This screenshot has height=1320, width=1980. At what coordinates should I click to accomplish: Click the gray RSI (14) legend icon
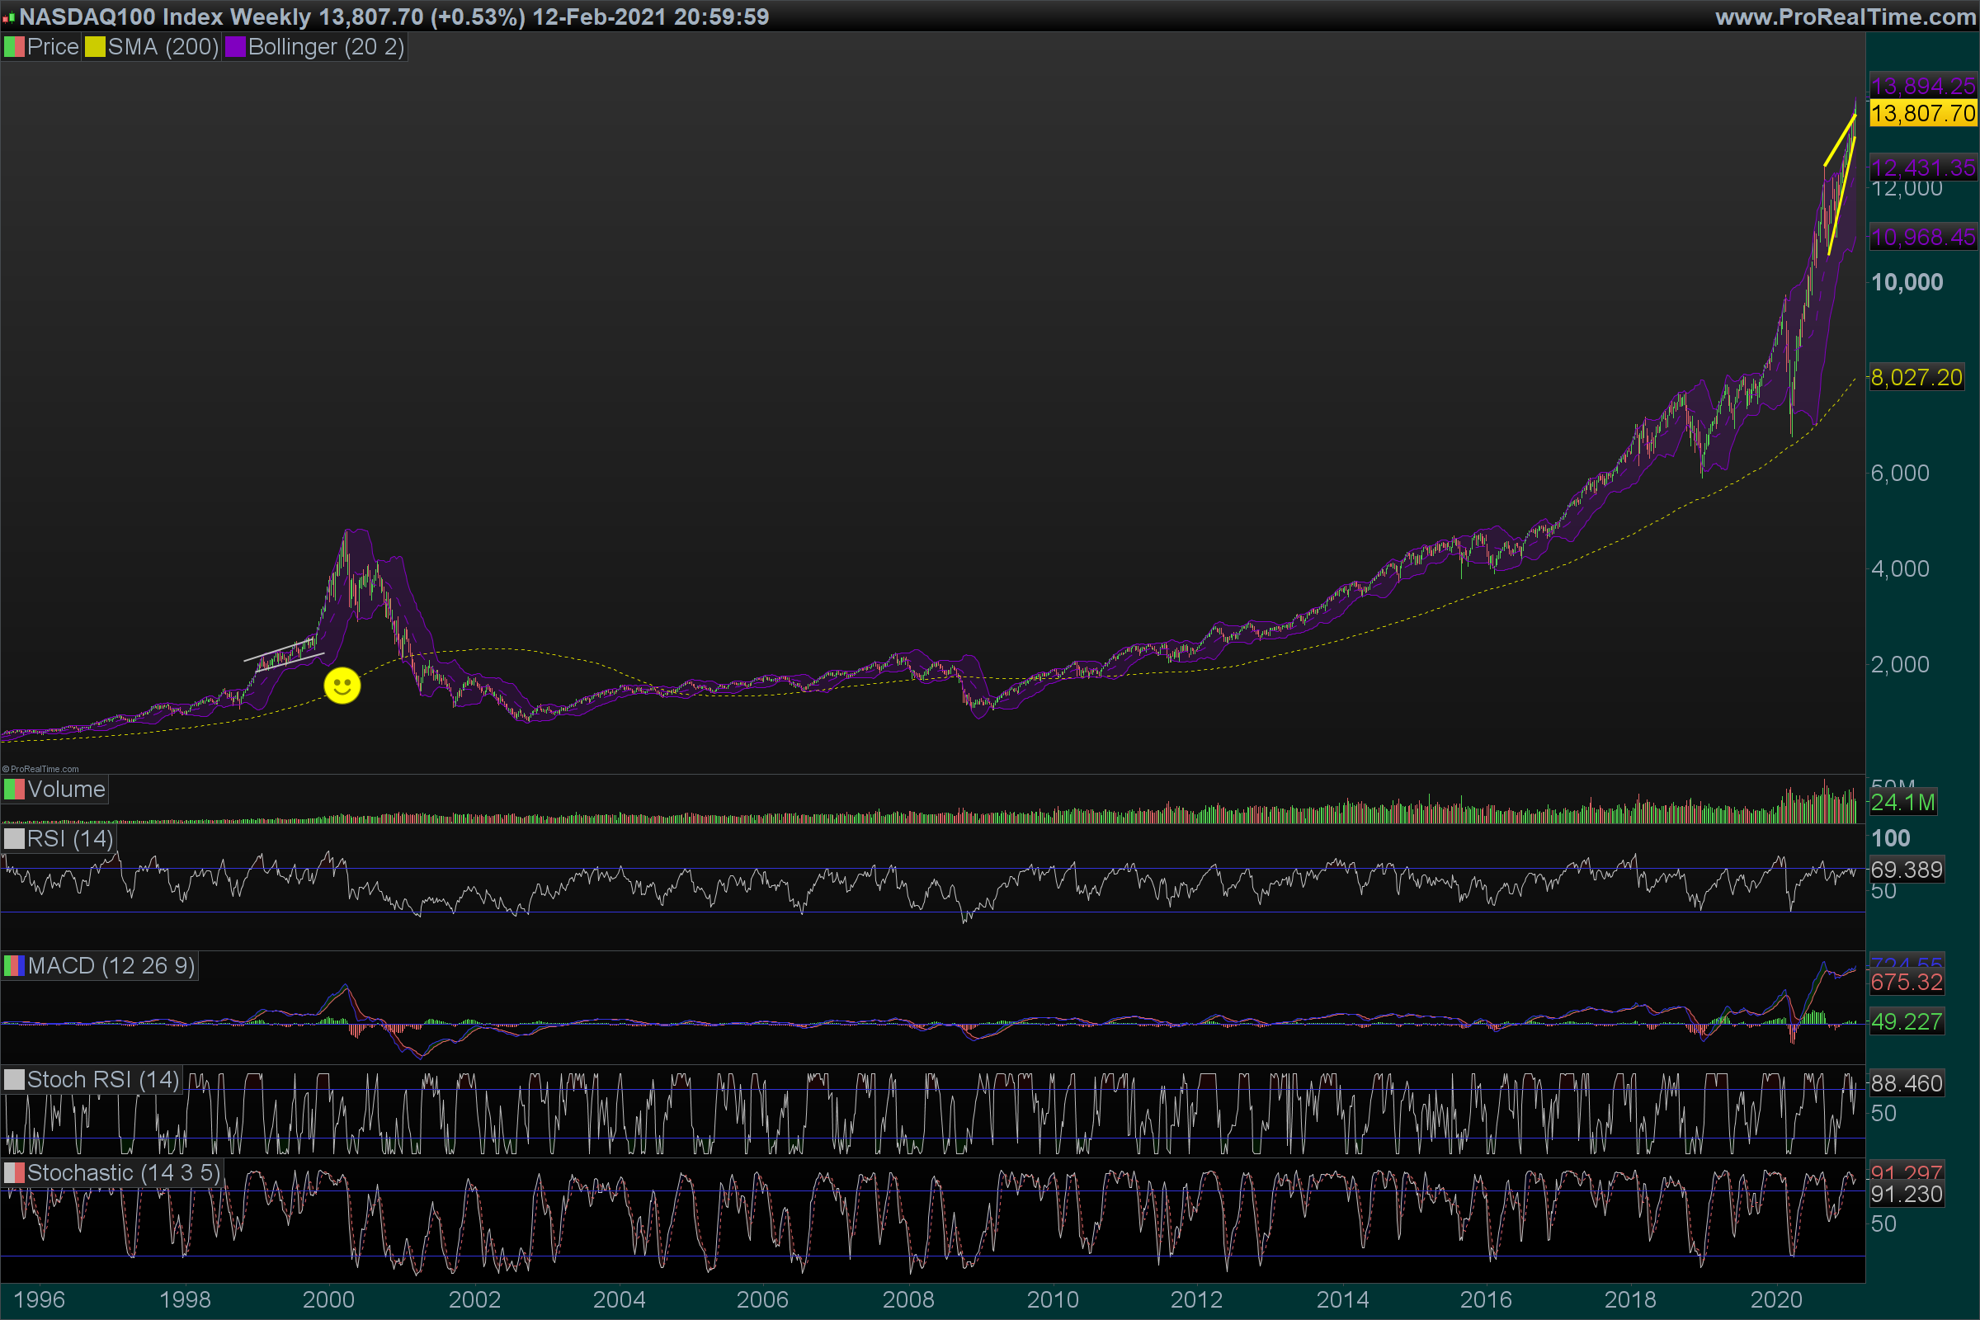(14, 838)
